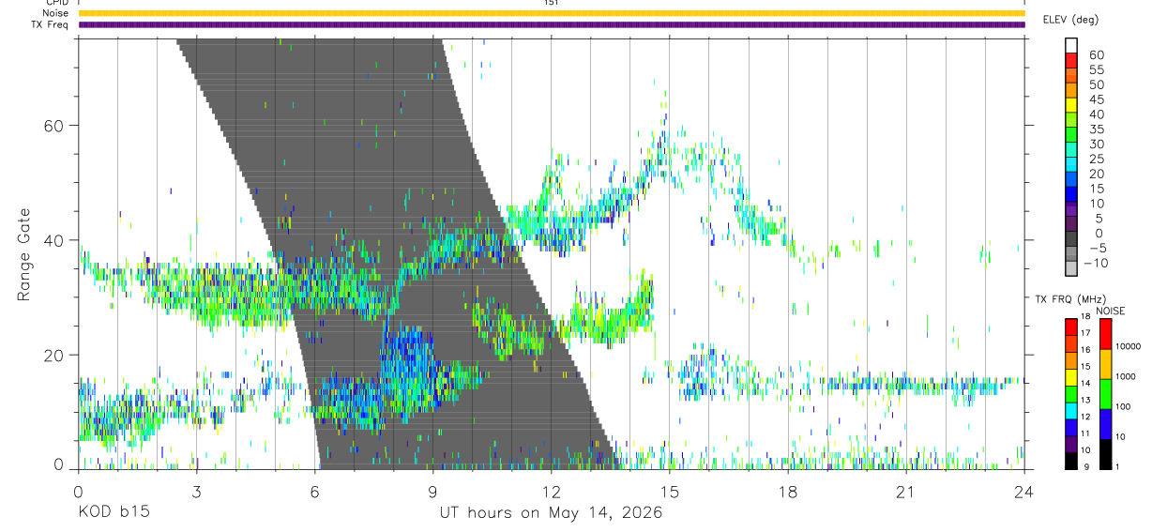The height and width of the screenshot is (532, 1152).
Task: Click the '151' CPID value at the top
Action: pyautogui.click(x=551, y=3)
